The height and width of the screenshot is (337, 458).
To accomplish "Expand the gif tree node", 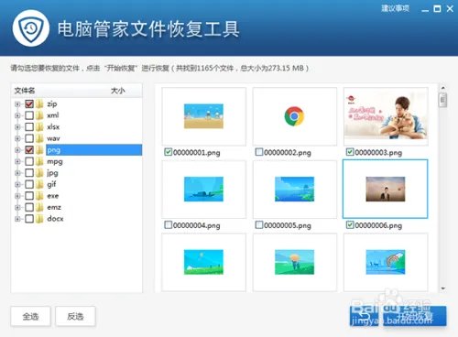I will click(17, 184).
